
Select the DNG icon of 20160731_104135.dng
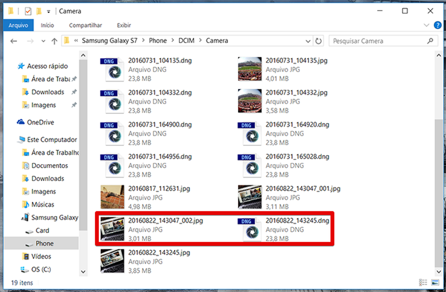tap(112, 69)
